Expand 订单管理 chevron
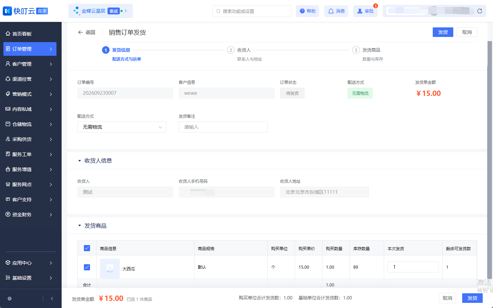The image size is (493, 308). pyautogui.click(x=51, y=49)
